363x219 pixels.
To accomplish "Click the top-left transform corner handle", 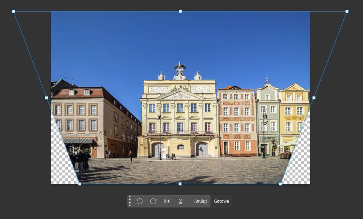I will pos(14,11).
